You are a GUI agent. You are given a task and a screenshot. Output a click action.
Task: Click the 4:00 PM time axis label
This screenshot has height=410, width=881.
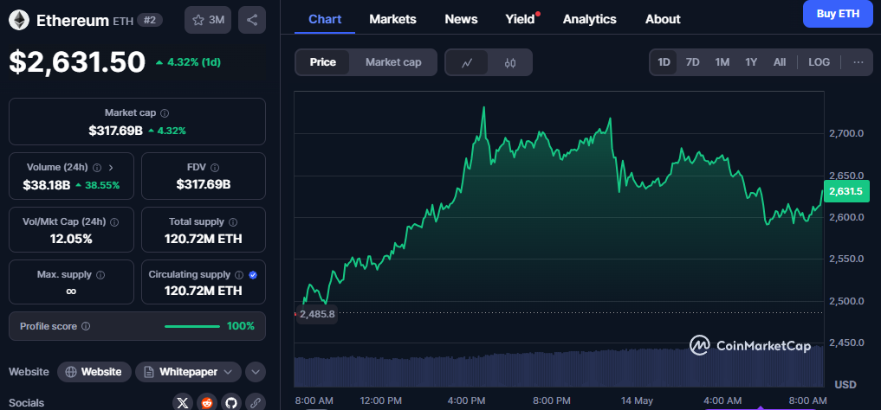[x=467, y=400]
